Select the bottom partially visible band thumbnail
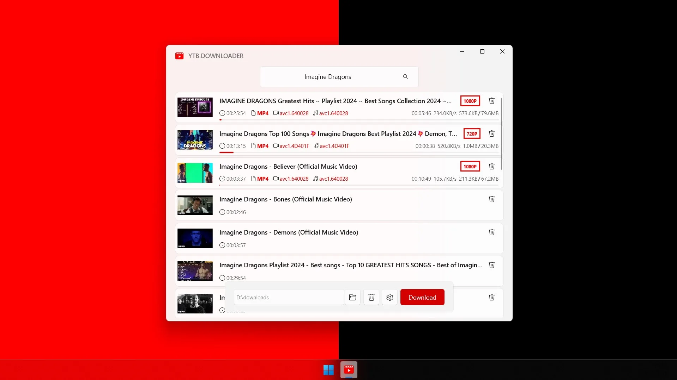This screenshot has height=380, width=677. [195, 304]
